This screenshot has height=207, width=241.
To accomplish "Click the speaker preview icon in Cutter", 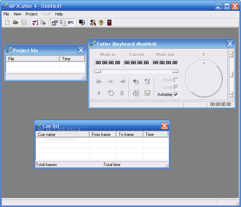I will [x=147, y=81].
